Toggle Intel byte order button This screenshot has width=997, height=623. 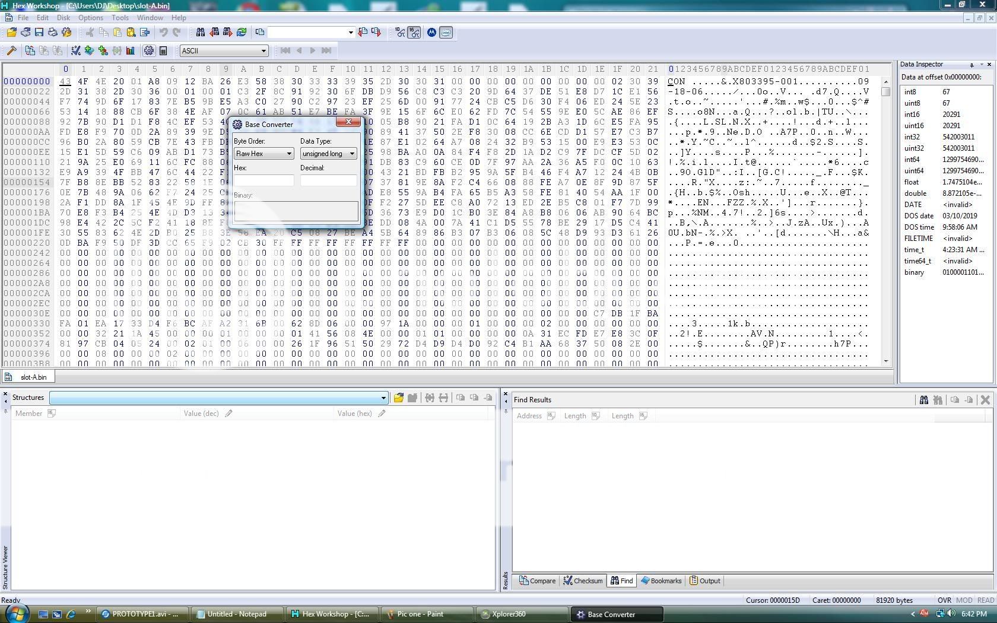[x=446, y=33]
